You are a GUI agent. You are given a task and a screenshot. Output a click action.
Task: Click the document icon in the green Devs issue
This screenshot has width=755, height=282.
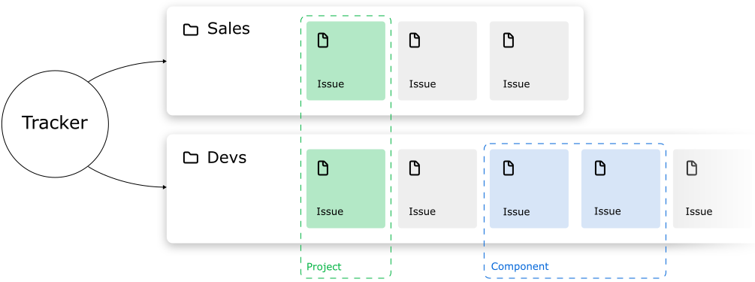323,168
